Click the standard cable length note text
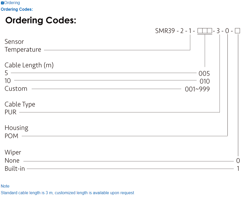The width and height of the screenshot is (242, 197). (67, 193)
